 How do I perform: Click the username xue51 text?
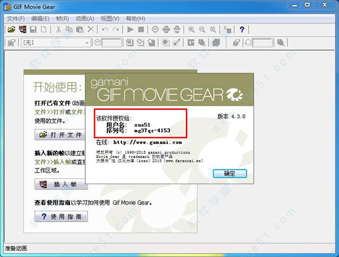[142, 125]
